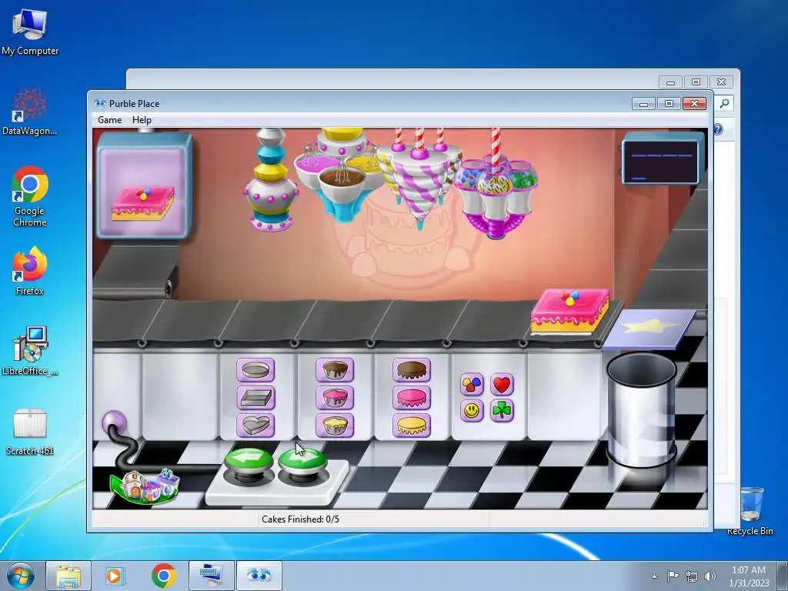Return to Purble Place village map
Viewport: 788px width, 591px height.
pos(145,485)
